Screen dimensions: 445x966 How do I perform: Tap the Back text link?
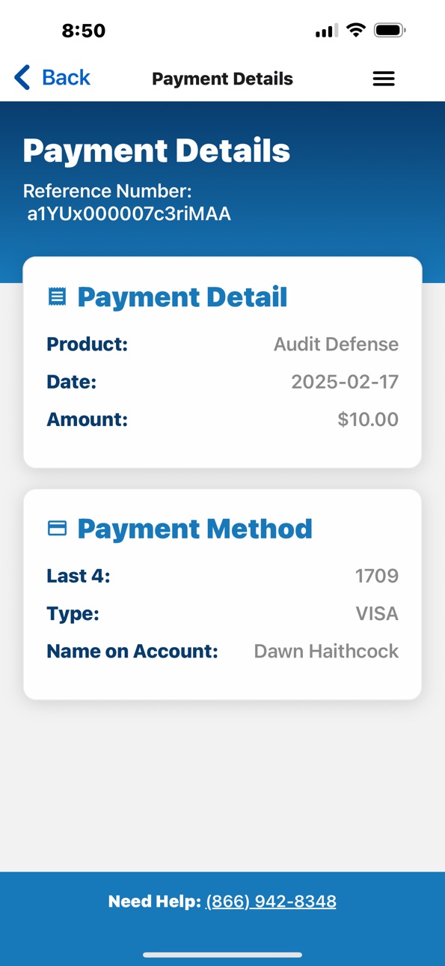(x=66, y=77)
